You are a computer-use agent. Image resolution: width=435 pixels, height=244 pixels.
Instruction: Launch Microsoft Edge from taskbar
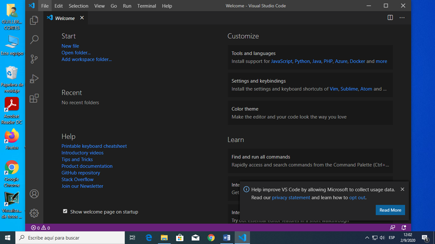[x=149, y=237]
